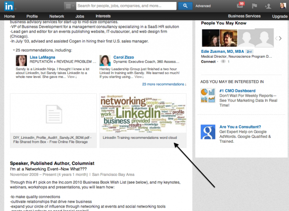Open the account profile photo menu
Screen dimensions: 289x211
tap(283, 6)
